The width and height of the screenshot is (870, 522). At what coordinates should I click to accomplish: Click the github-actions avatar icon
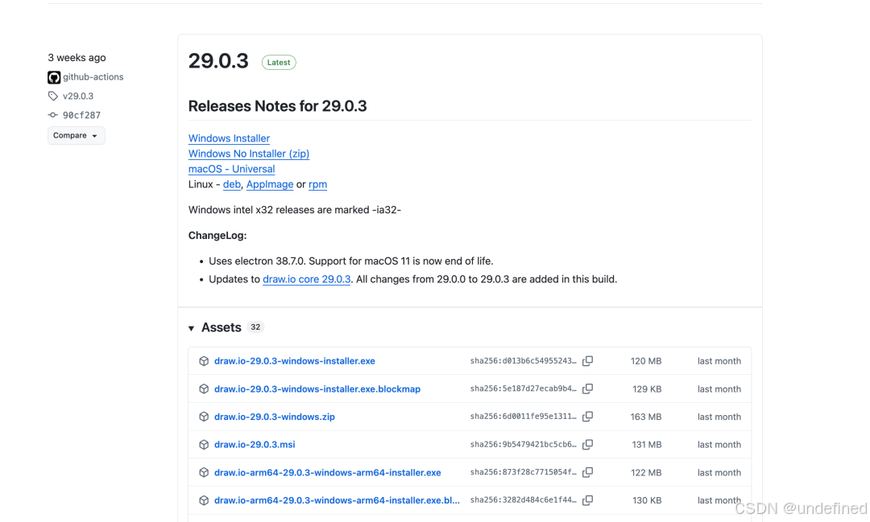[54, 77]
